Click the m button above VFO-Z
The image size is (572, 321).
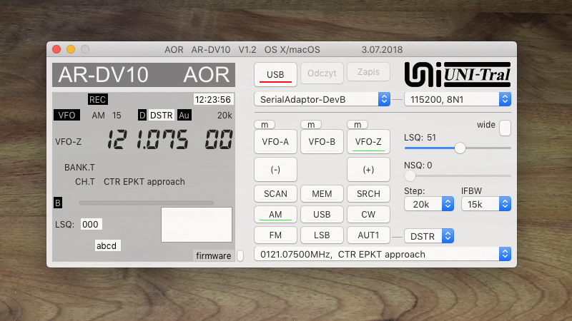(357, 125)
